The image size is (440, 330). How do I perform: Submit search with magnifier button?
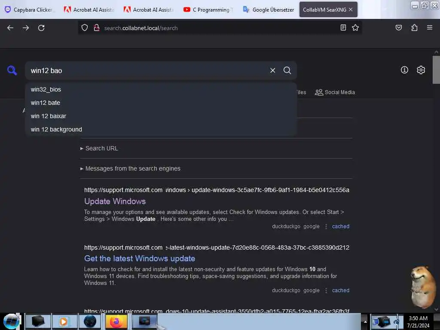(287, 70)
